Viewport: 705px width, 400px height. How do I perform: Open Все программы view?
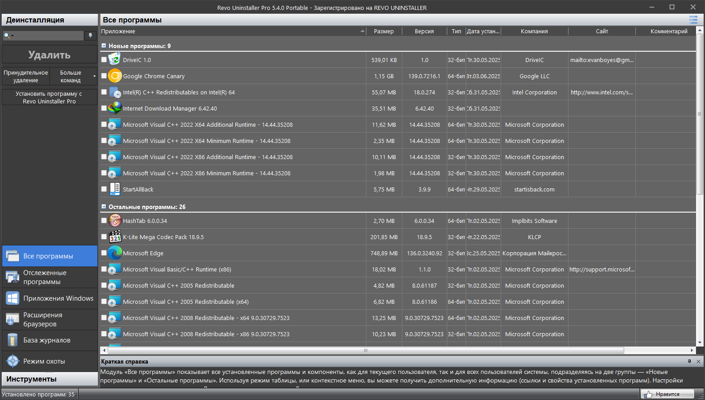point(49,256)
